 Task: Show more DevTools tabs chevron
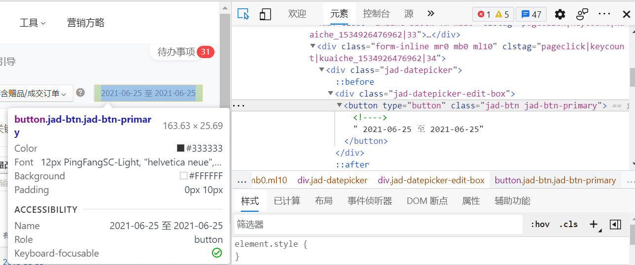[x=430, y=14]
